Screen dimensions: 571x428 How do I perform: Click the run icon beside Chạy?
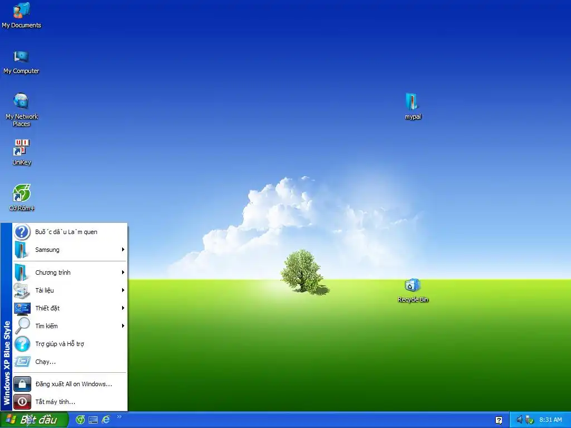click(x=22, y=361)
